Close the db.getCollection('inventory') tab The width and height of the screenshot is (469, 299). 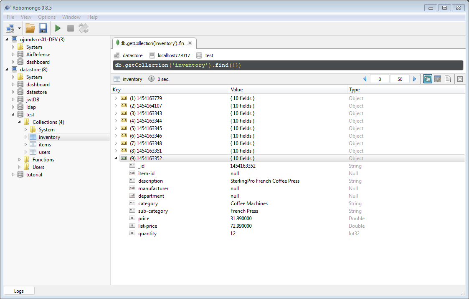point(190,43)
